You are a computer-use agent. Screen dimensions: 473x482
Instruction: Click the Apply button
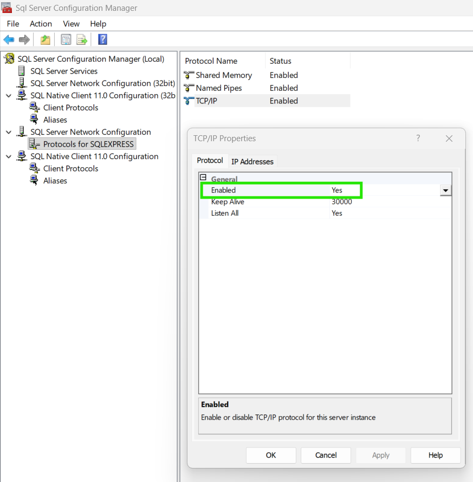(380, 455)
